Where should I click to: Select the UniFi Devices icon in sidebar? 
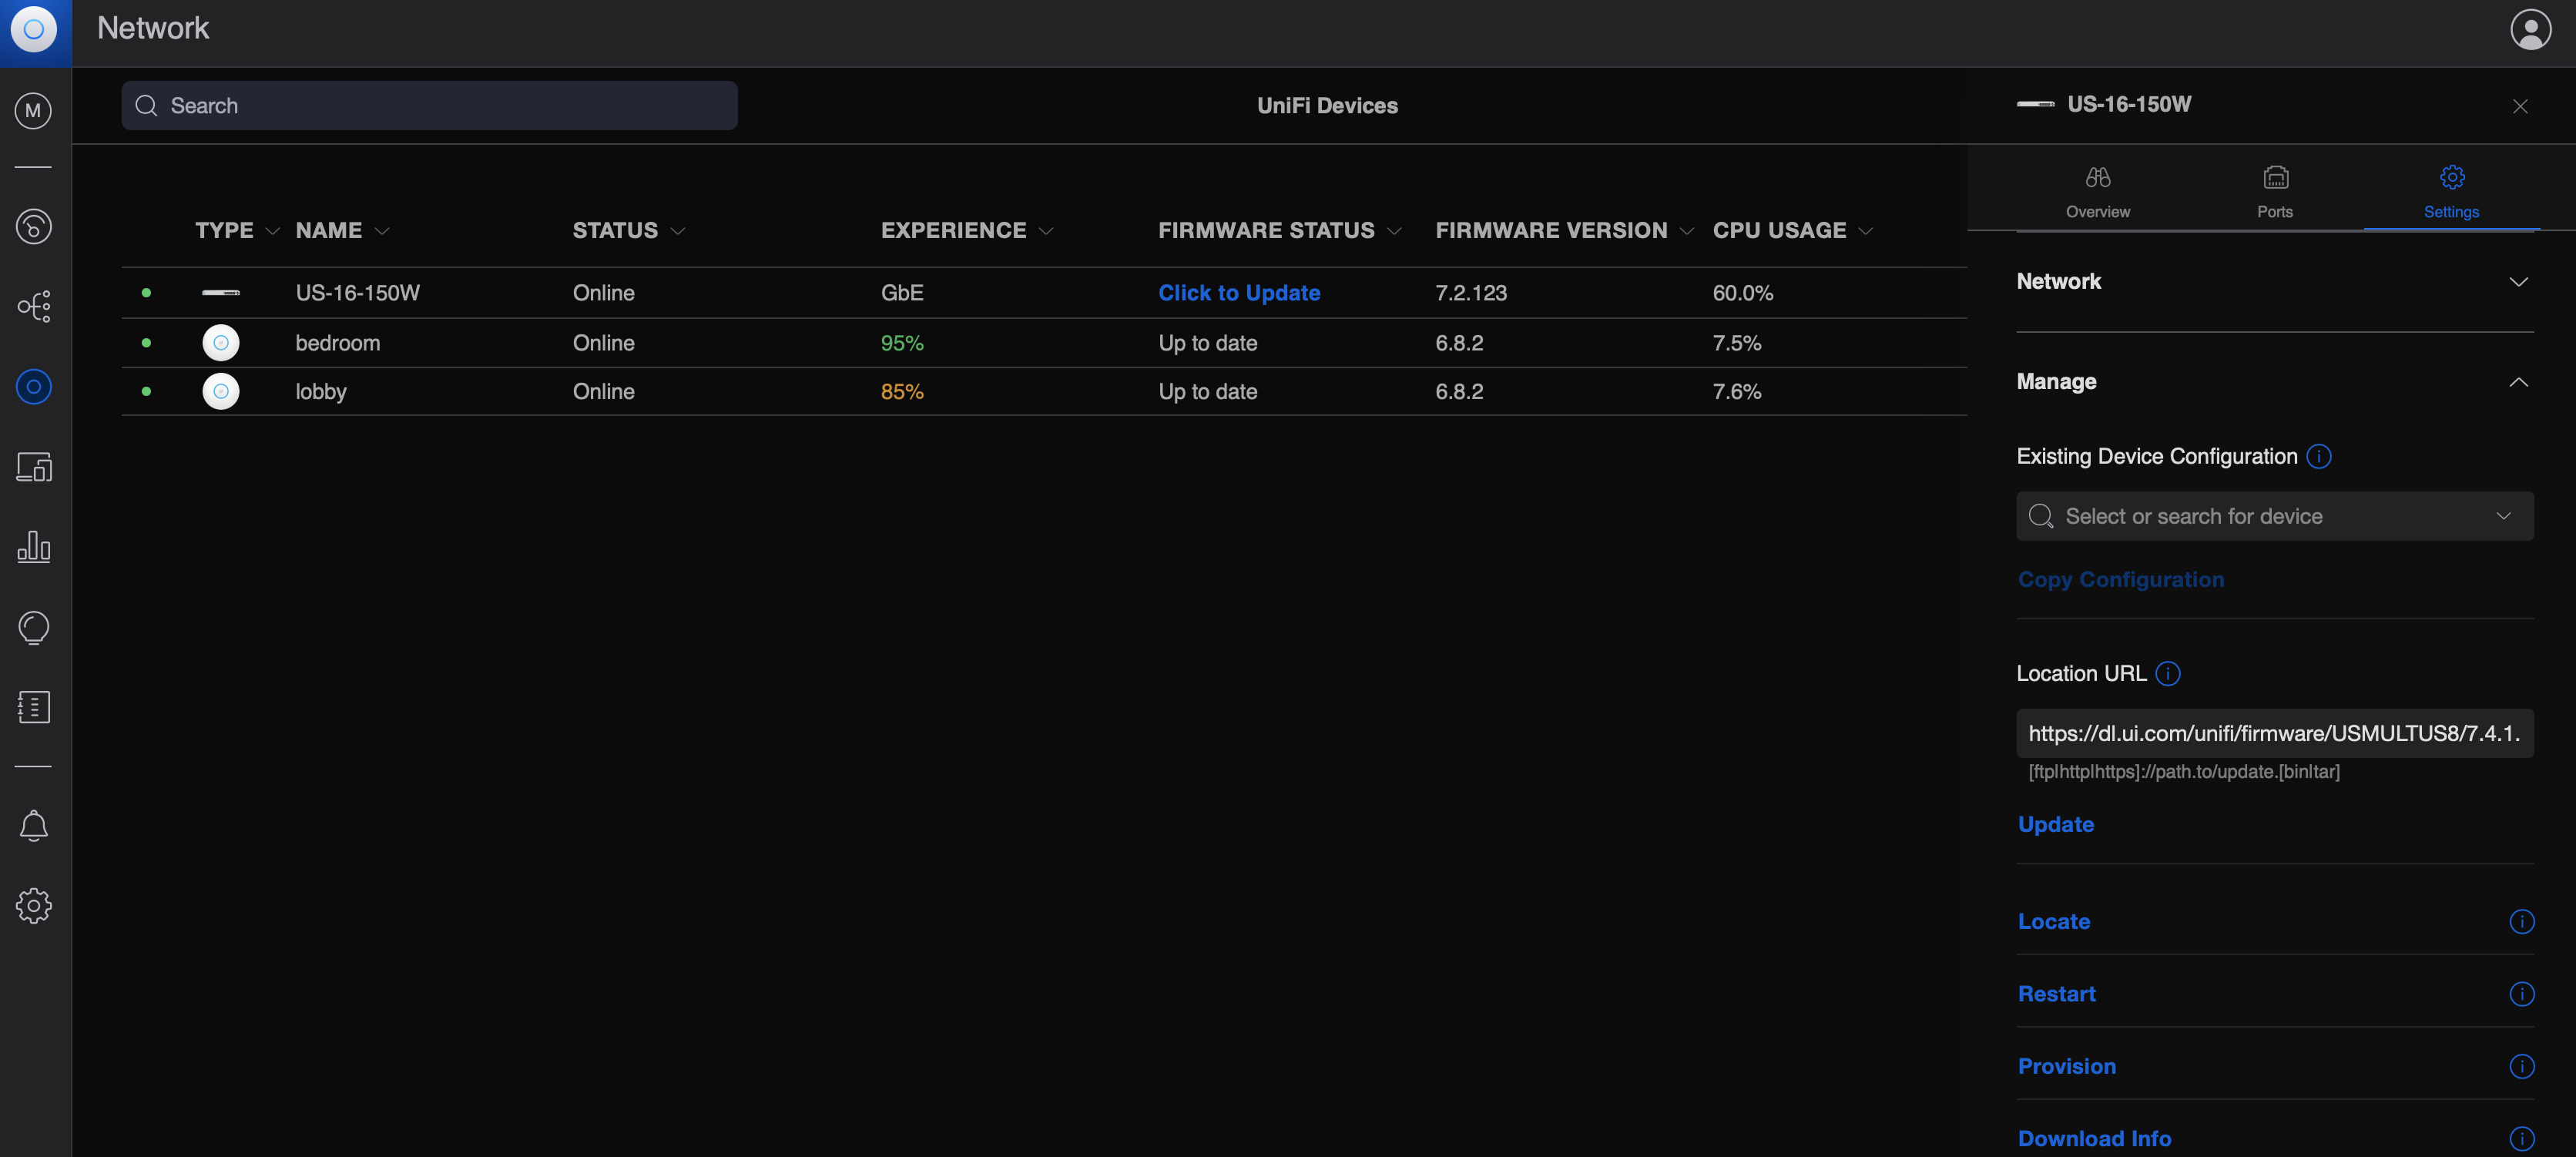point(34,387)
